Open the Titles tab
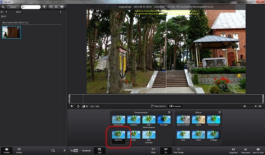265x155 pixels. point(153,151)
